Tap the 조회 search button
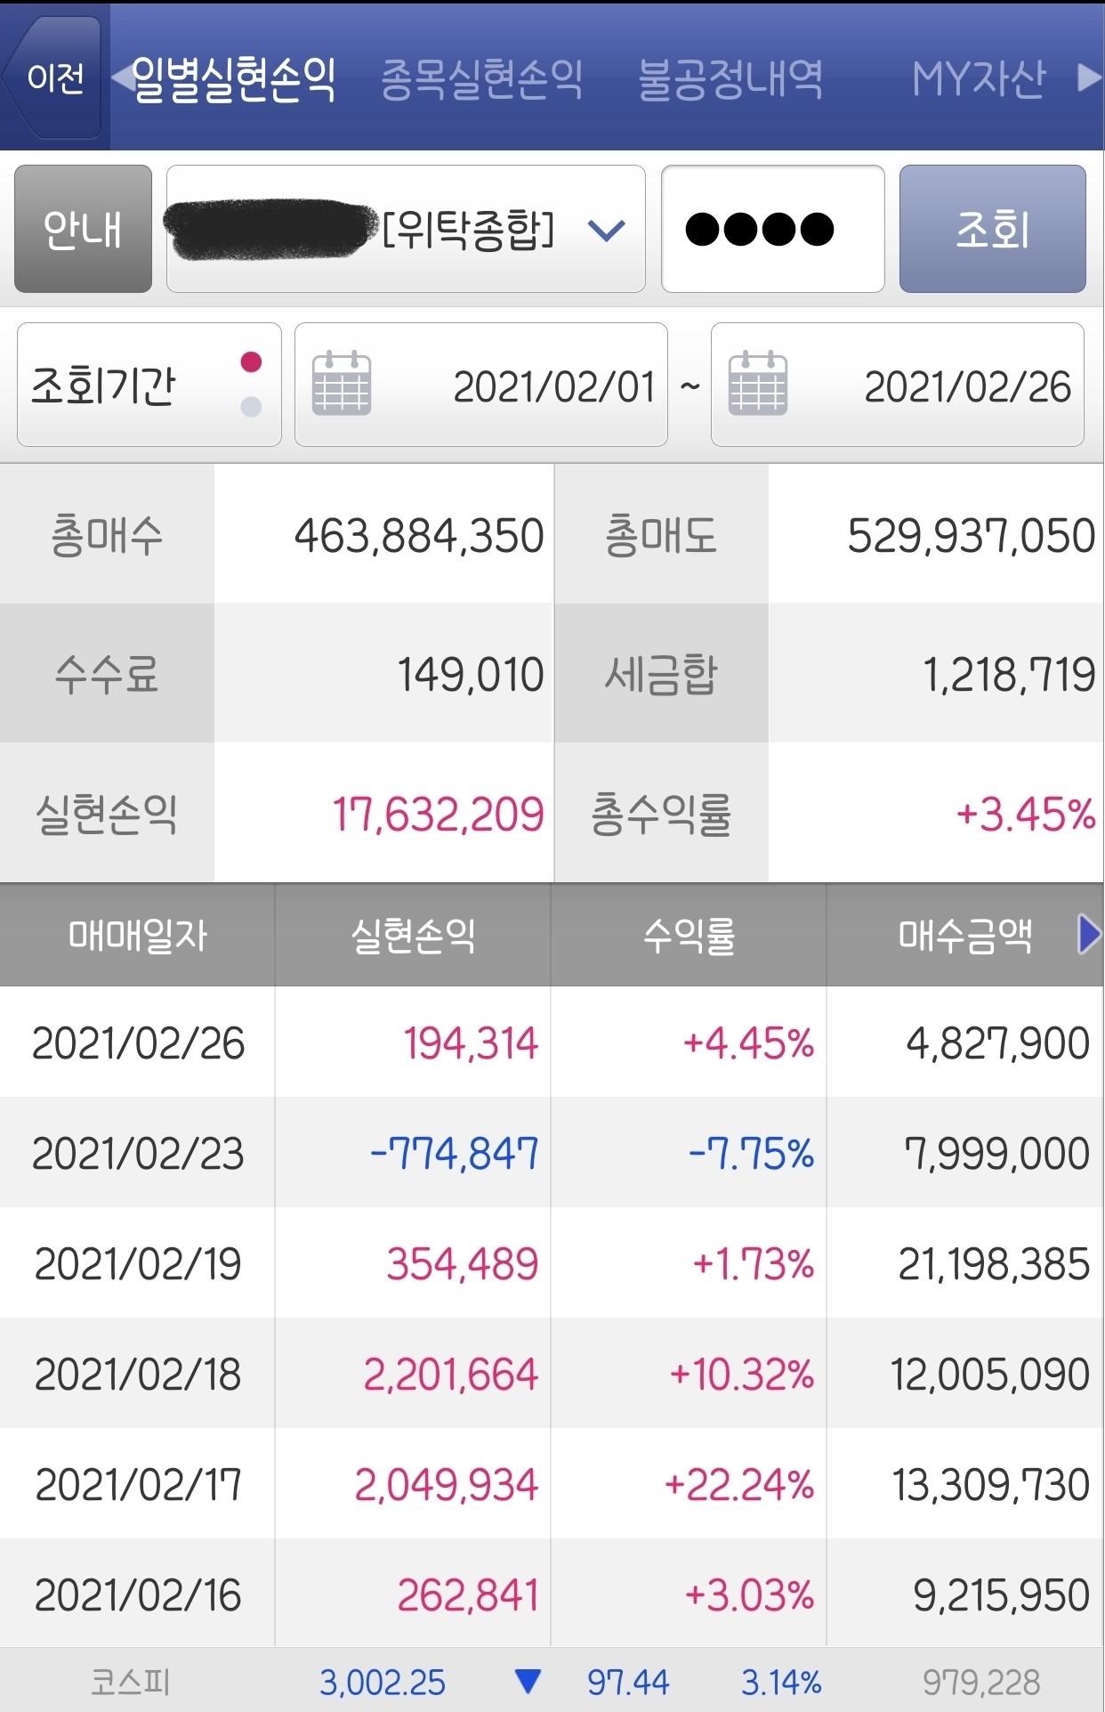The image size is (1105, 1712). click(x=993, y=229)
